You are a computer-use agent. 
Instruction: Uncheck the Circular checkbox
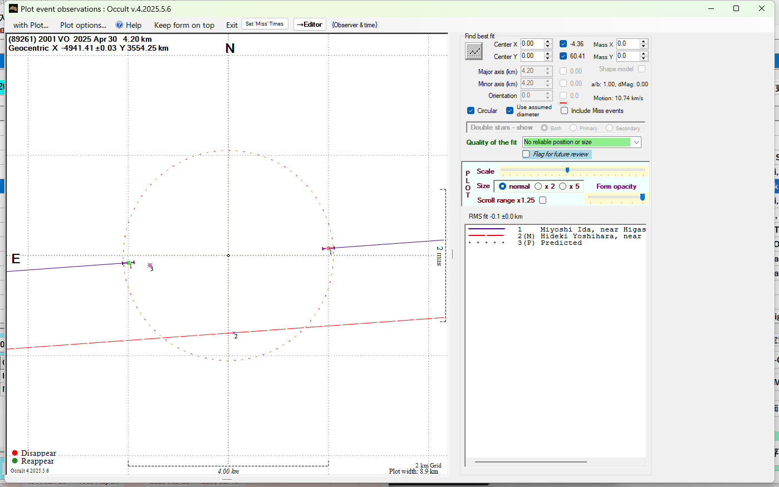pos(471,111)
